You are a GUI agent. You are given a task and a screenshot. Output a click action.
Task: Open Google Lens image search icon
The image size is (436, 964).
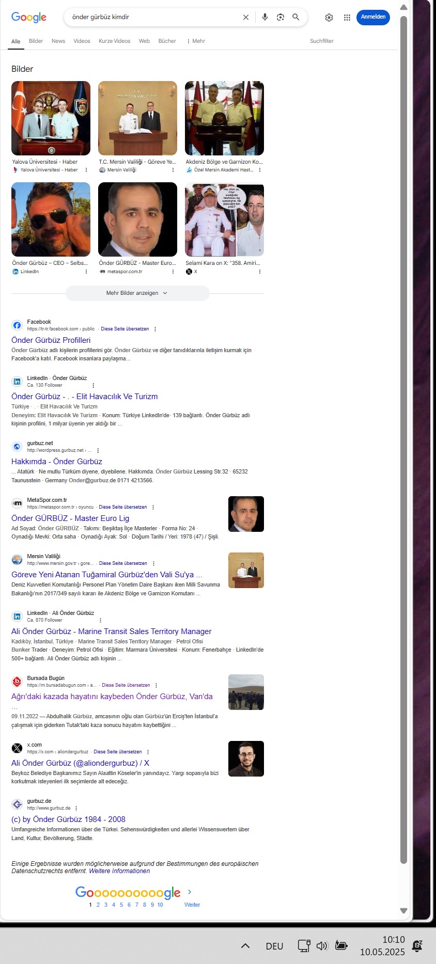tap(281, 17)
